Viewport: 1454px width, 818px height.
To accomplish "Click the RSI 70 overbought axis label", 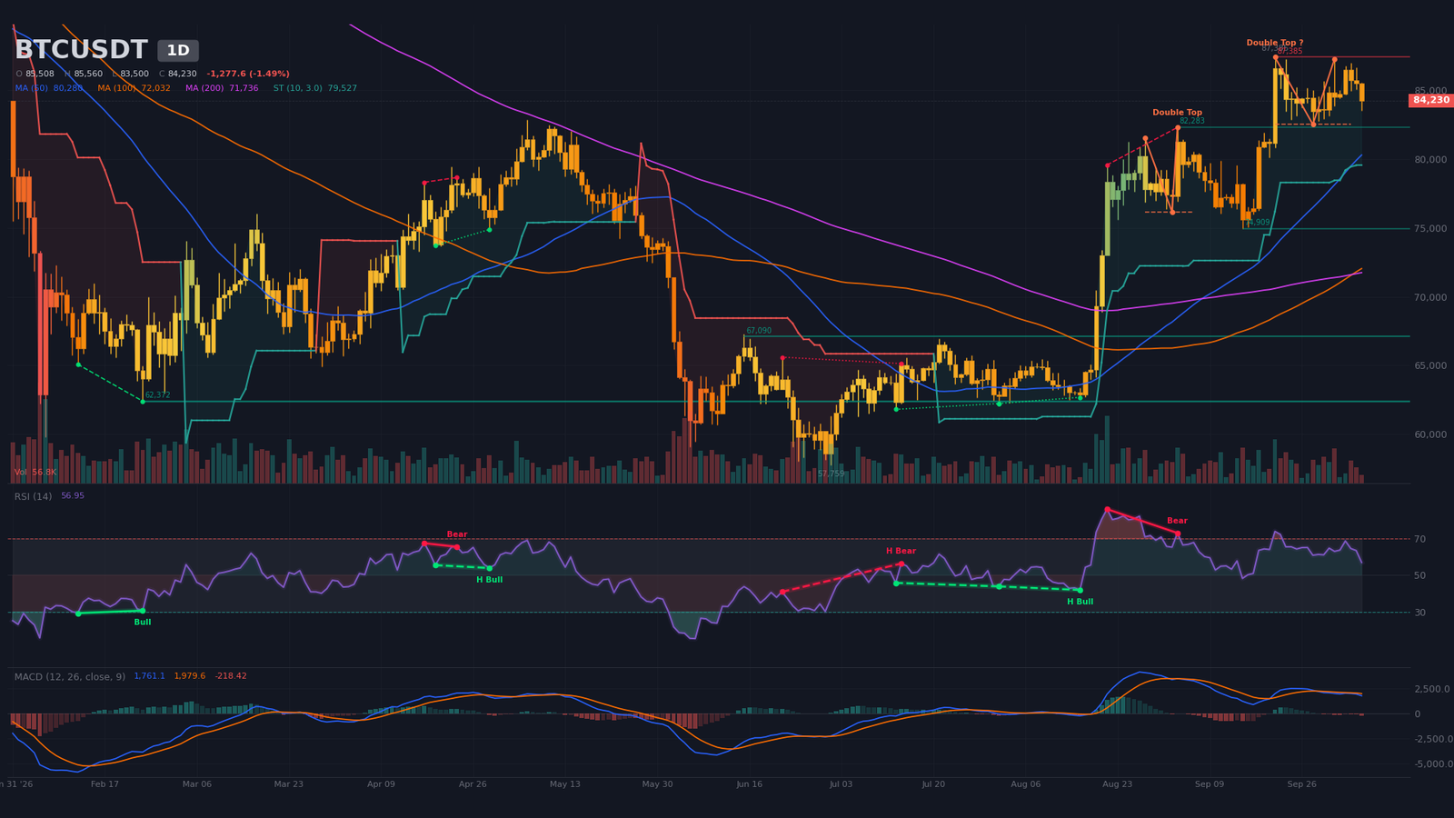I will click(x=1419, y=539).
